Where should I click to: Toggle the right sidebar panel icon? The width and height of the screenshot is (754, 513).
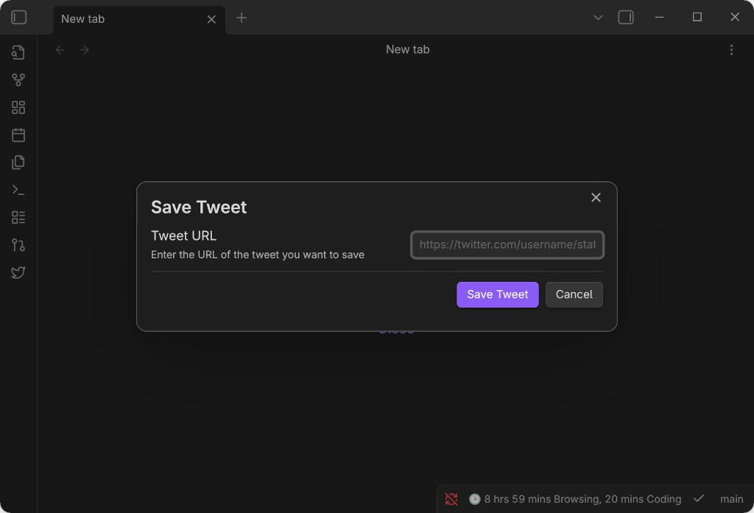pyautogui.click(x=626, y=18)
